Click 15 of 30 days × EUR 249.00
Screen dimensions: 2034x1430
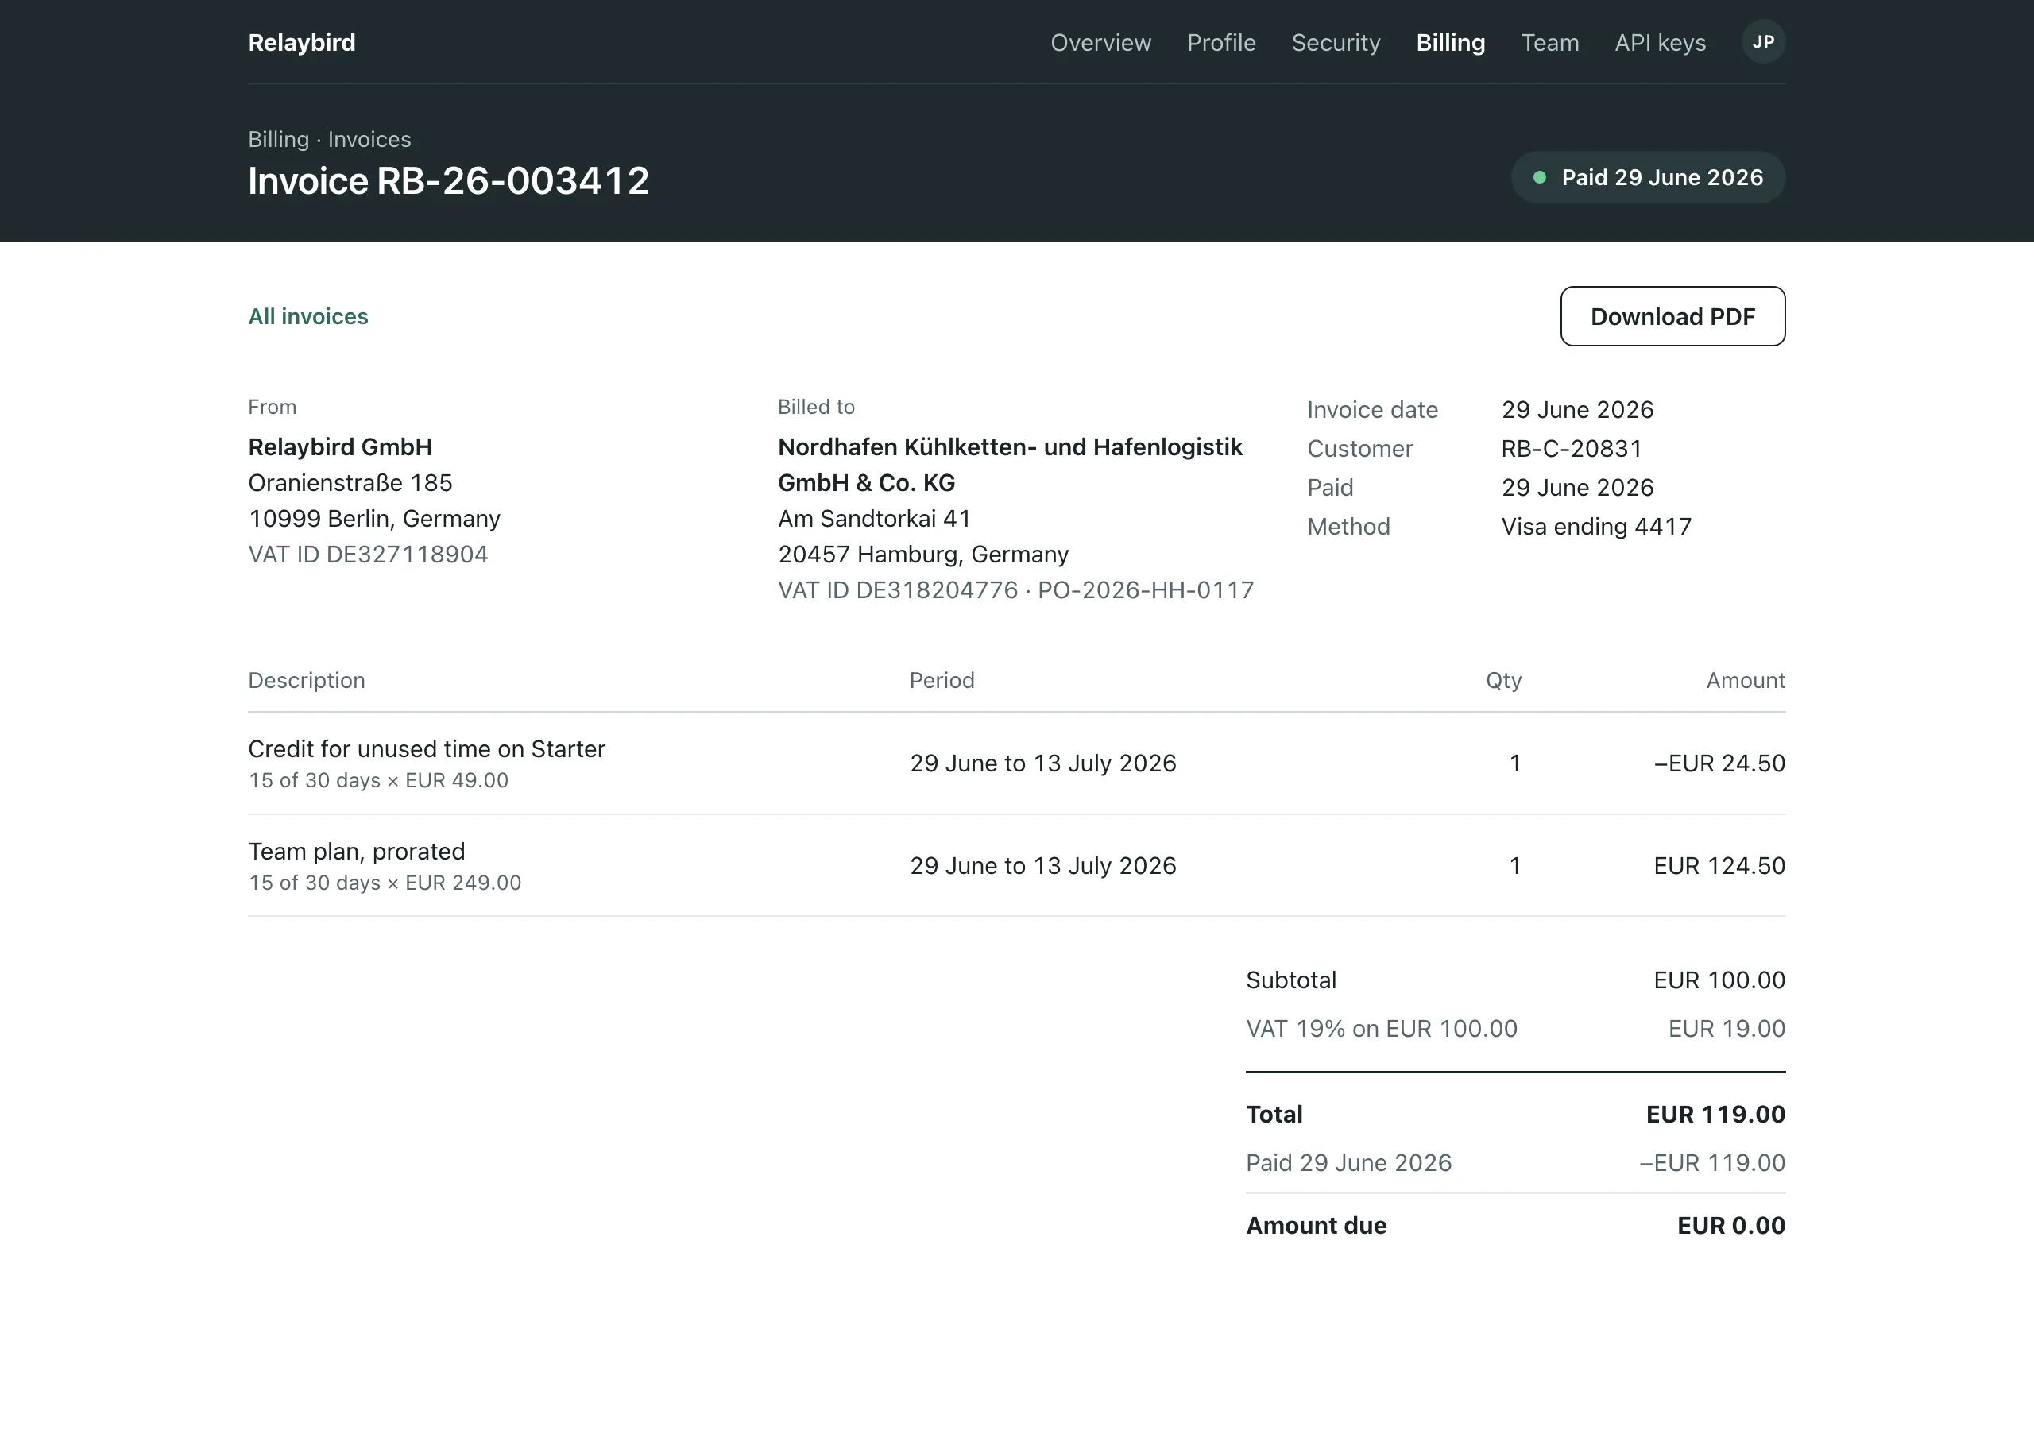tap(385, 883)
